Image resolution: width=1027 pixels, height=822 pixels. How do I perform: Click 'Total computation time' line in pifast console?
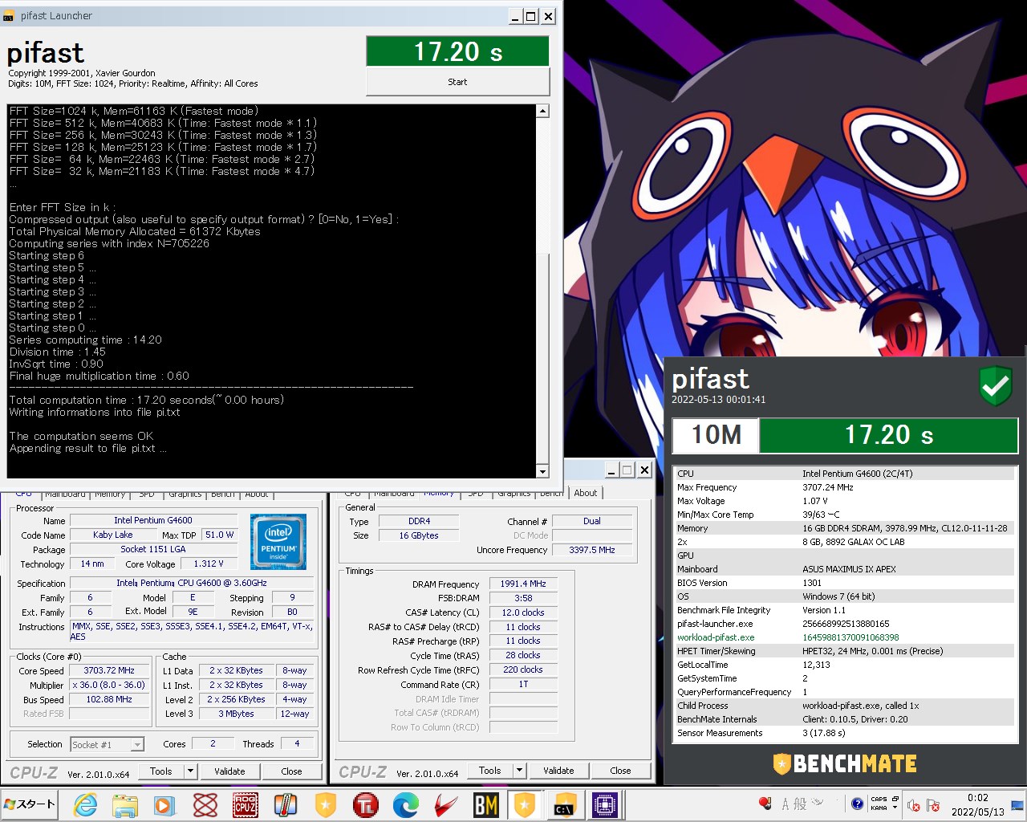(147, 400)
